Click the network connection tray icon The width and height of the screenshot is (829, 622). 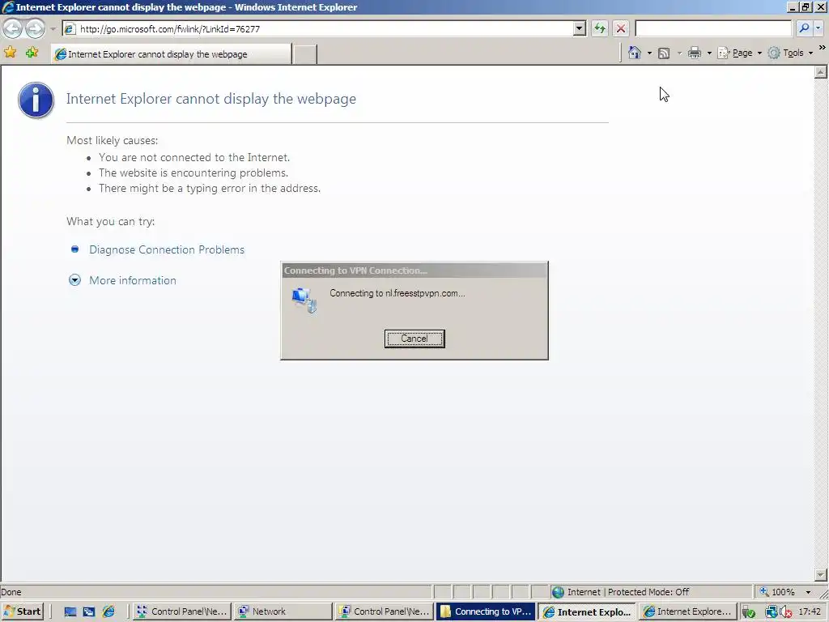pyautogui.click(x=772, y=612)
